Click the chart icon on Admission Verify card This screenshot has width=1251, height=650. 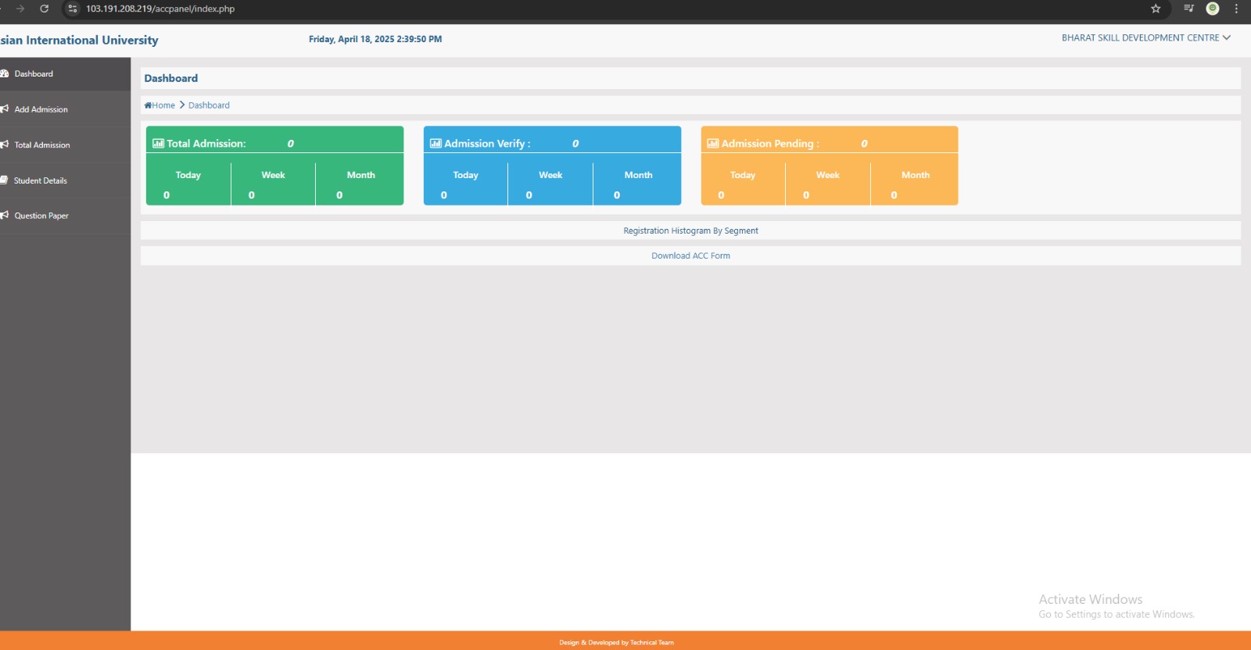click(436, 143)
